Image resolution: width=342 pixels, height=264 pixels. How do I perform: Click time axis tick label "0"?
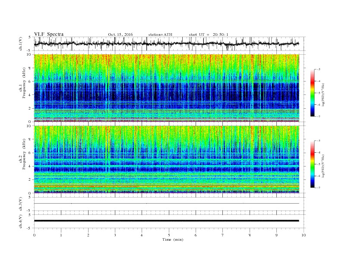[x=34, y=235]
